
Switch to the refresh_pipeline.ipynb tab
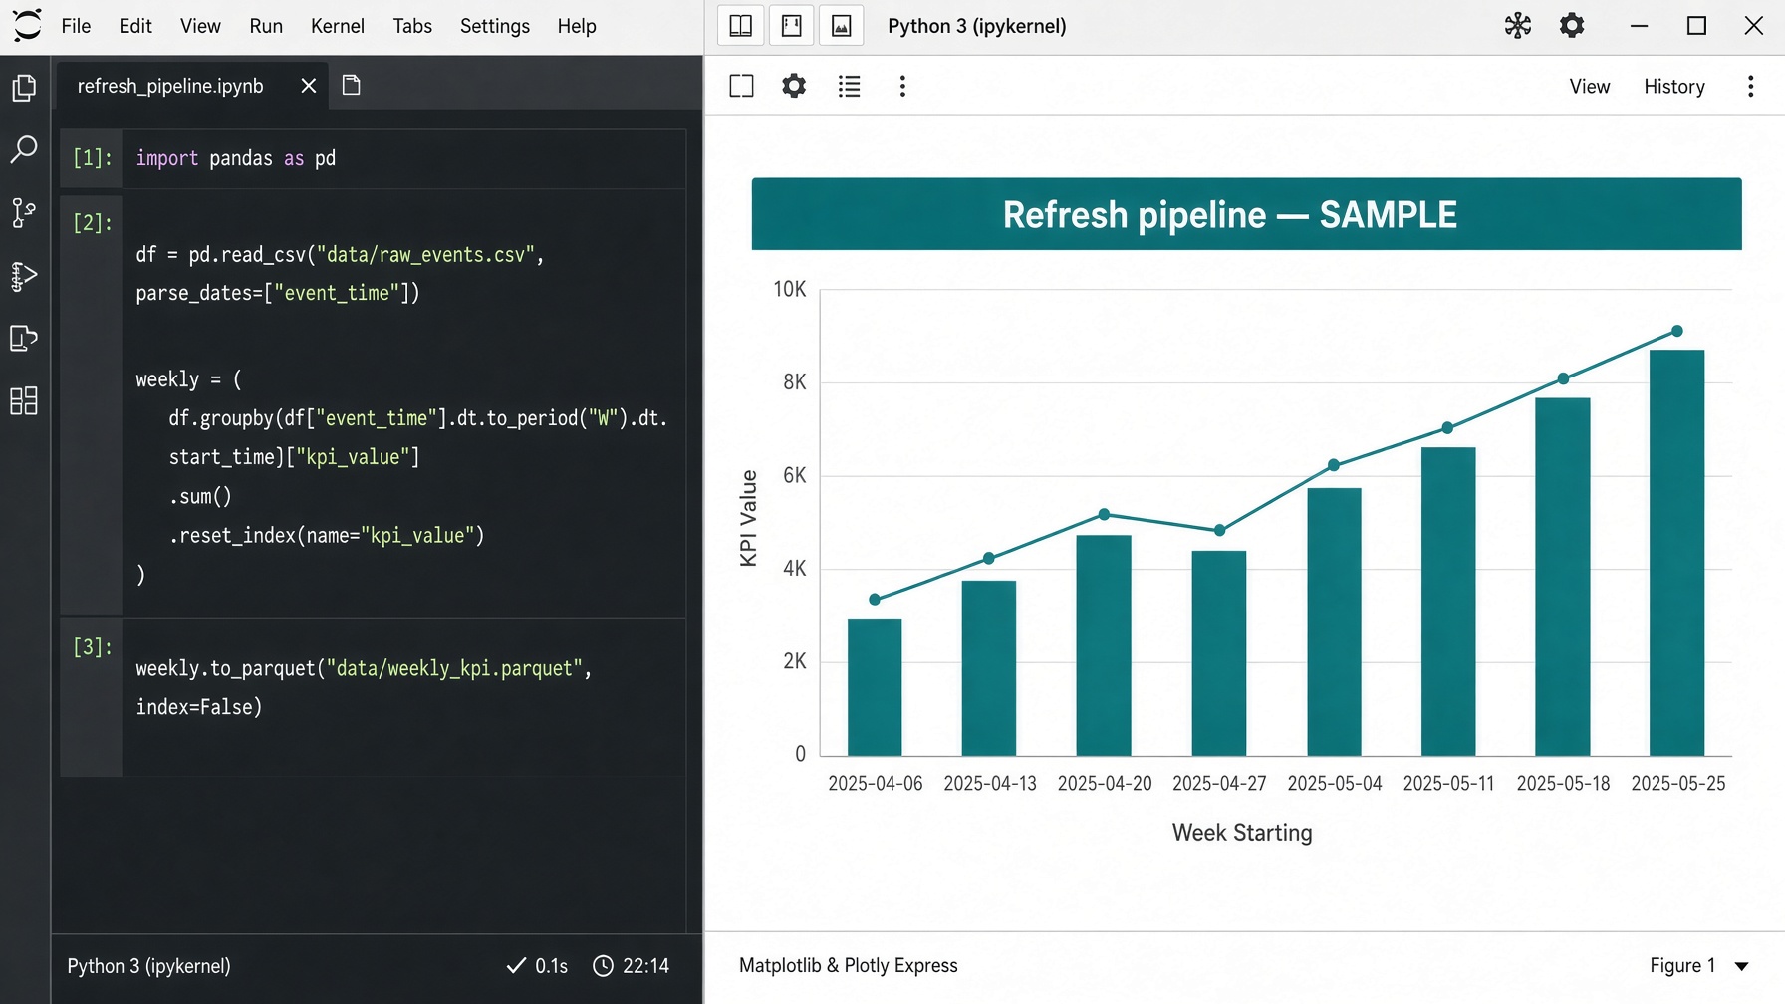click(x=170, y=86)
